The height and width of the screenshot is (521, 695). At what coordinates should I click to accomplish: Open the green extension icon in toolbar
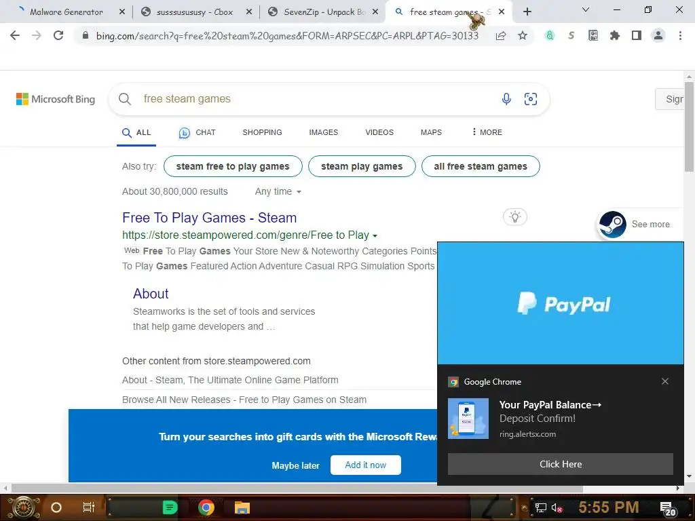(550, 35)
